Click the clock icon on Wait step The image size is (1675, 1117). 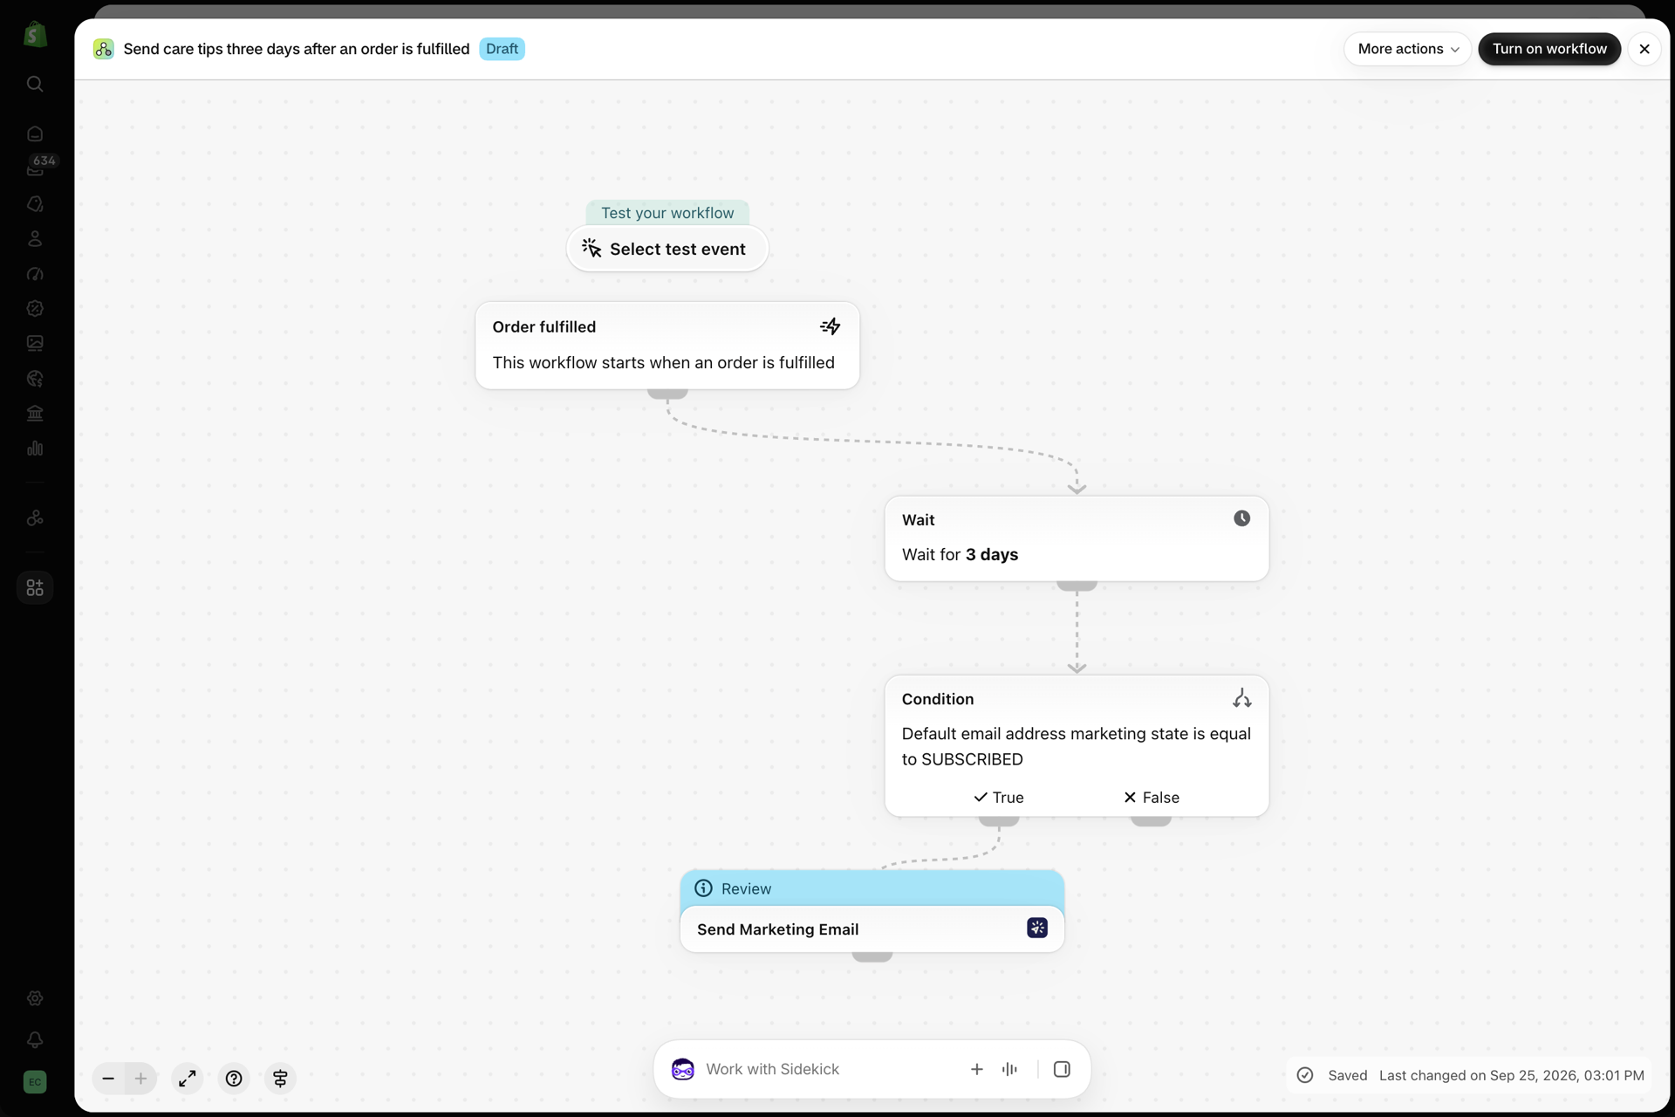[1241, 518]
